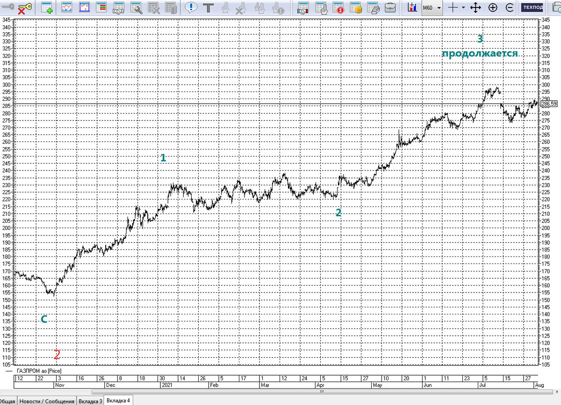Switch to the Общая tab
The height and width of the screenshot is (405, 561).
click(7, 401)
